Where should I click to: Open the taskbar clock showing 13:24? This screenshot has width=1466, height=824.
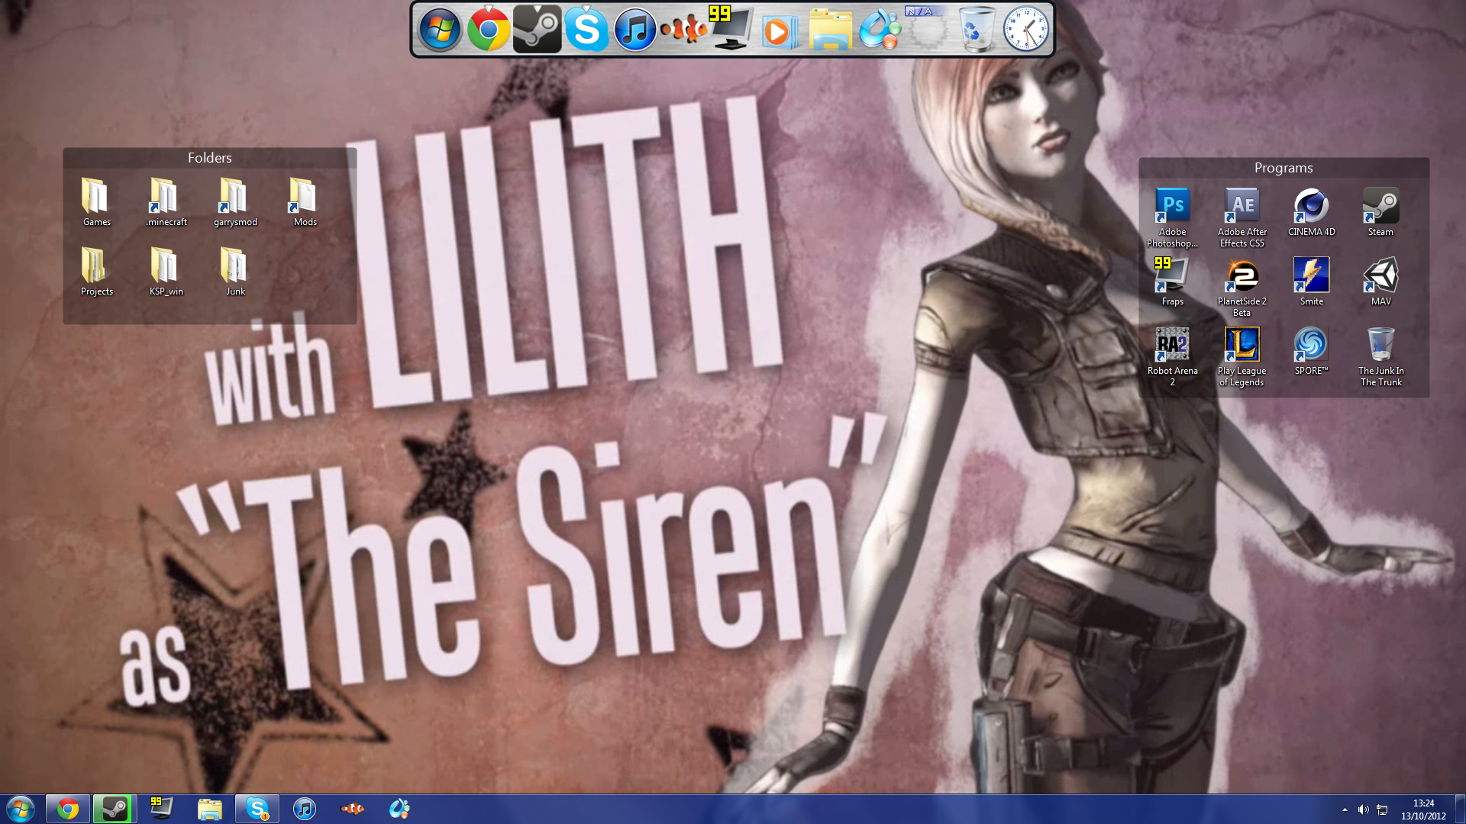pyautogui.click(x=1423, y=810)
